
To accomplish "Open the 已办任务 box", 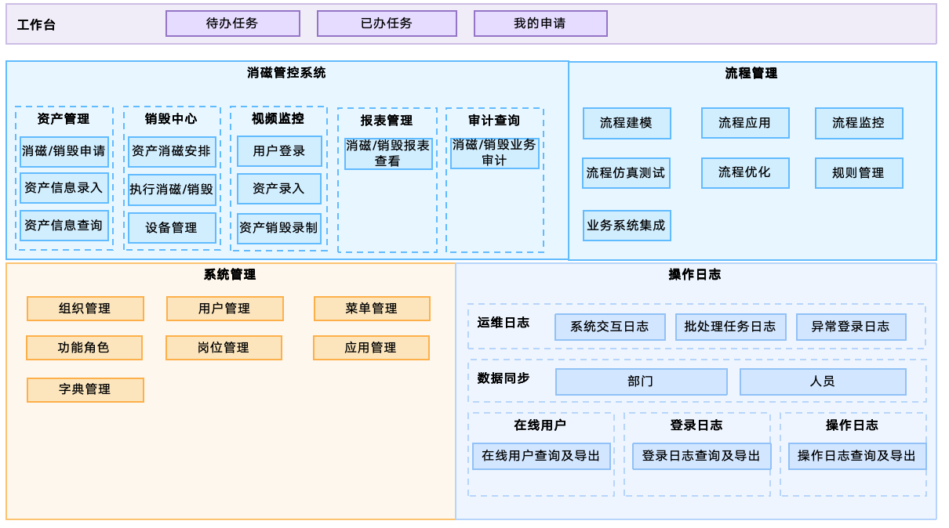I will pyautogui.click(x=387, y=24).
